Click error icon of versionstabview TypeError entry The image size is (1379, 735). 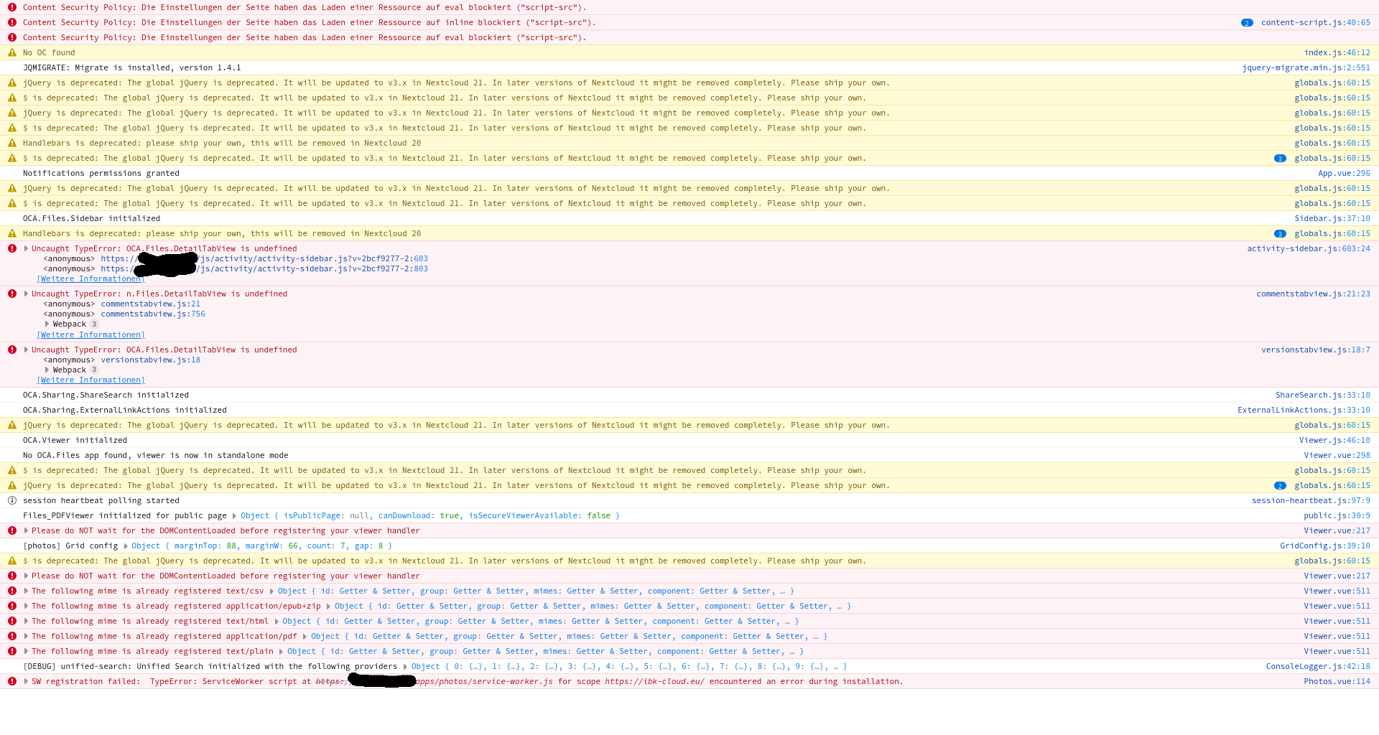pyautogui.click(x=12, y=350)
